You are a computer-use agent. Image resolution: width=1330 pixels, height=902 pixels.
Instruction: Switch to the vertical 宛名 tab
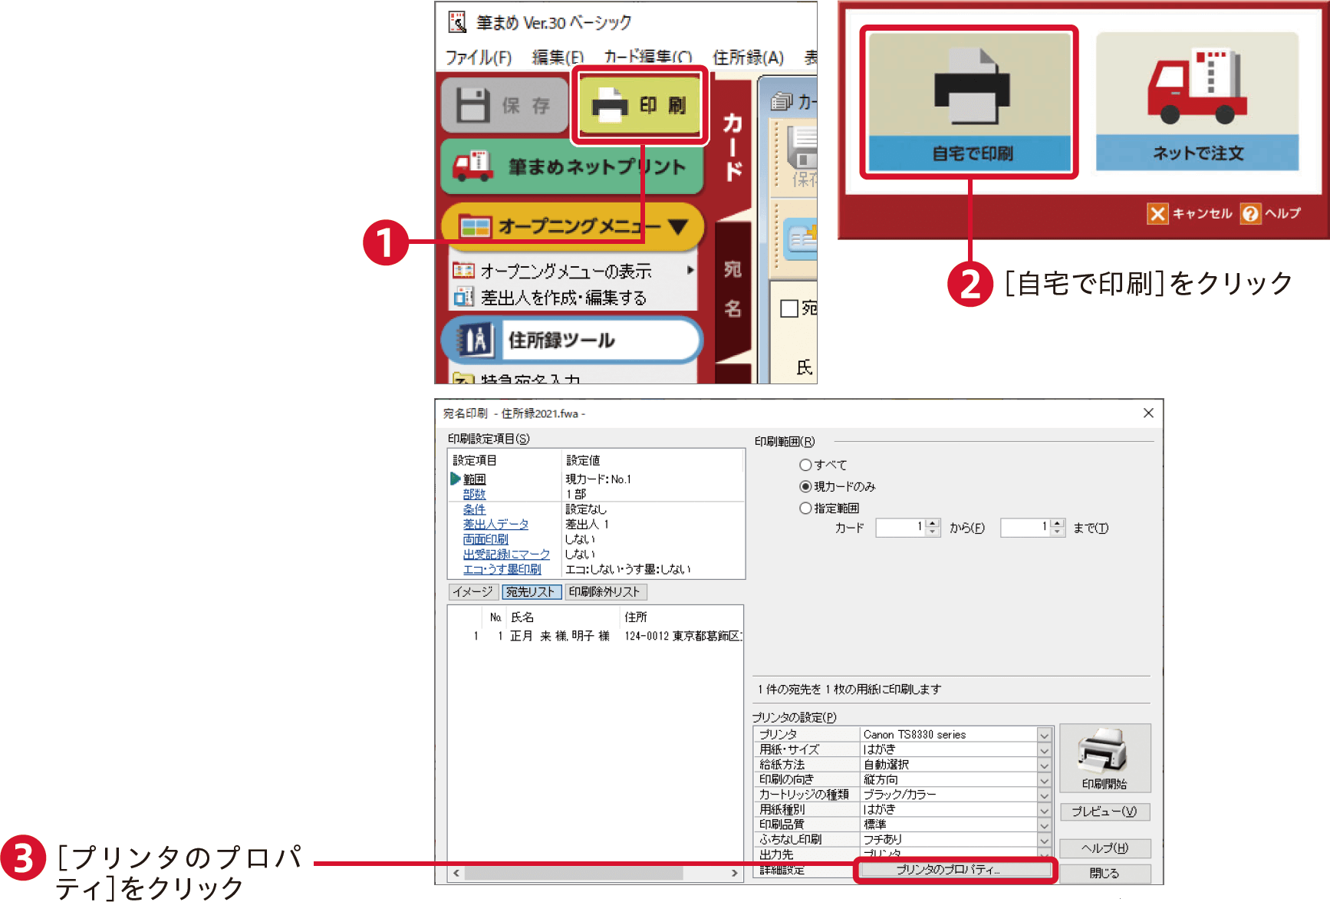point(732,289)
